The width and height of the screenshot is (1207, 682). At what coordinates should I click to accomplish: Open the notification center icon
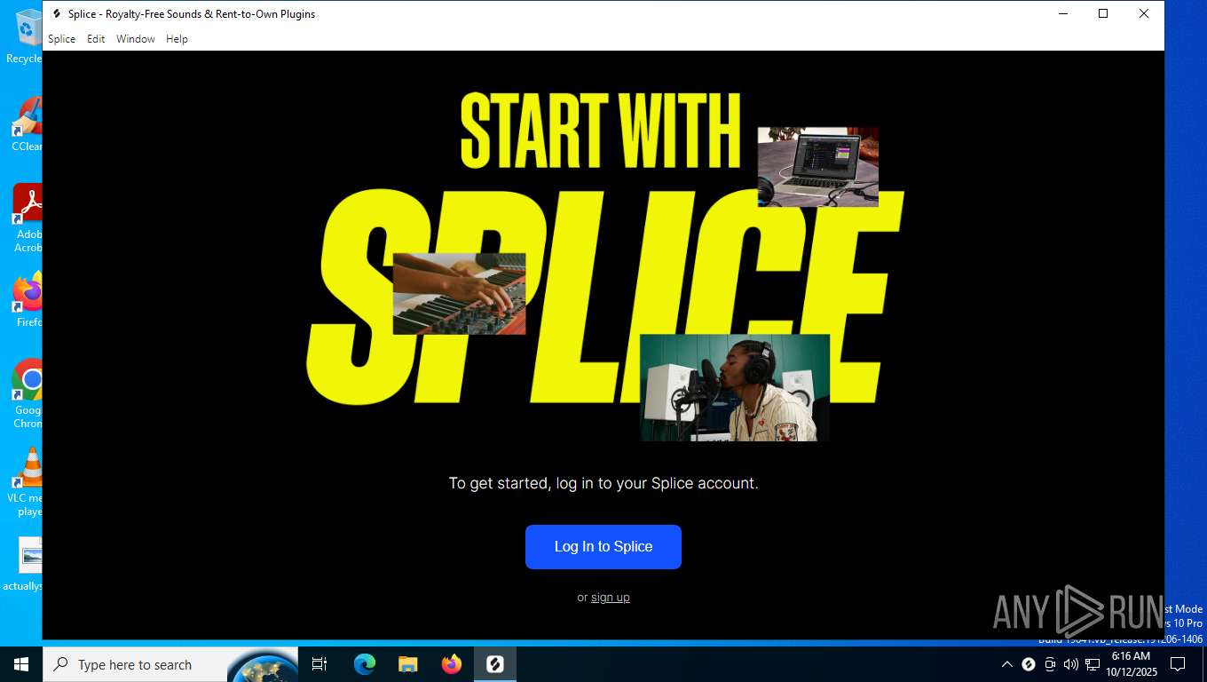(1178, 664)
